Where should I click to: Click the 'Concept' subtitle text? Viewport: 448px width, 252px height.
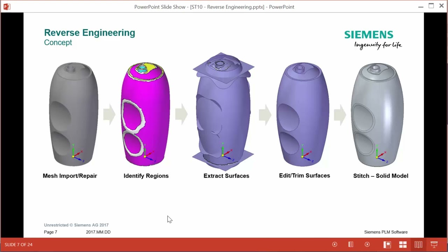[58, 42]
